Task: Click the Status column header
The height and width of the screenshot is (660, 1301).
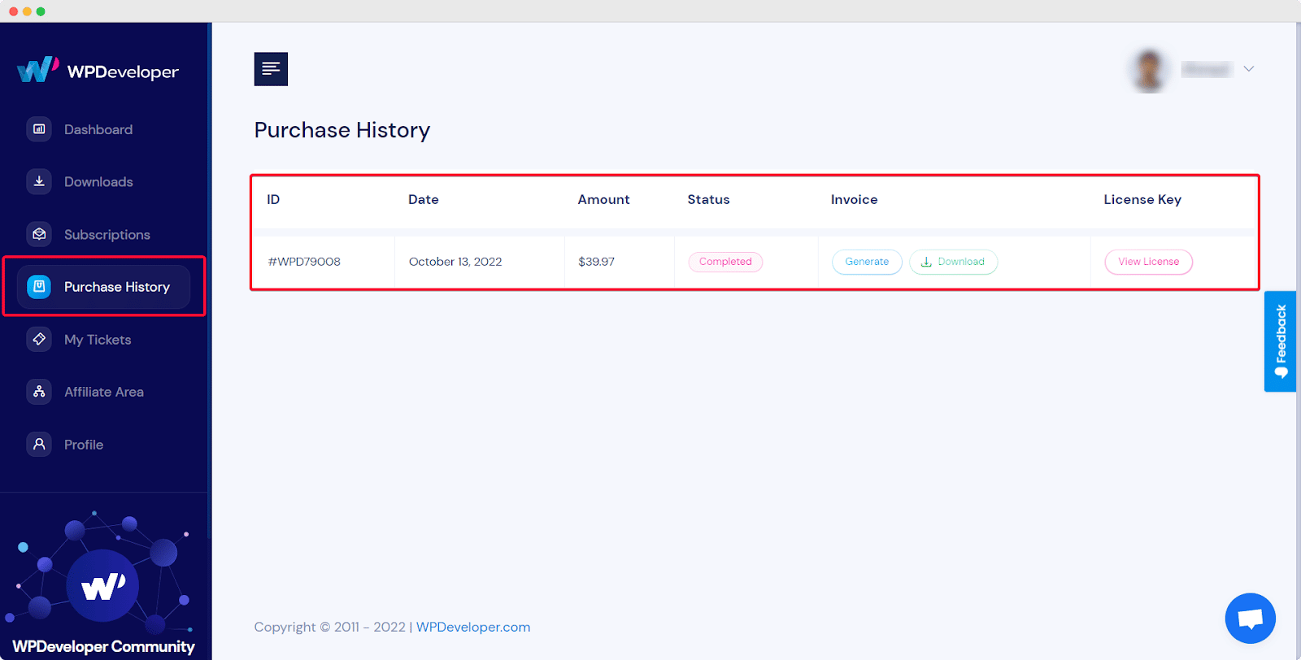Action: tap(708, 200)
